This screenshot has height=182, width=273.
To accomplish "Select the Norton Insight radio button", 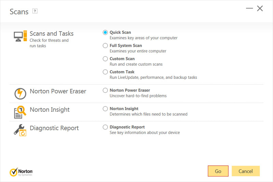I will click(105, 109).
